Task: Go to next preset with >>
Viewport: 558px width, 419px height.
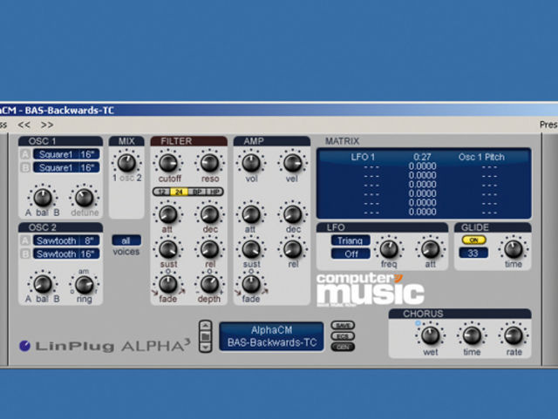Action: [47, 125]
